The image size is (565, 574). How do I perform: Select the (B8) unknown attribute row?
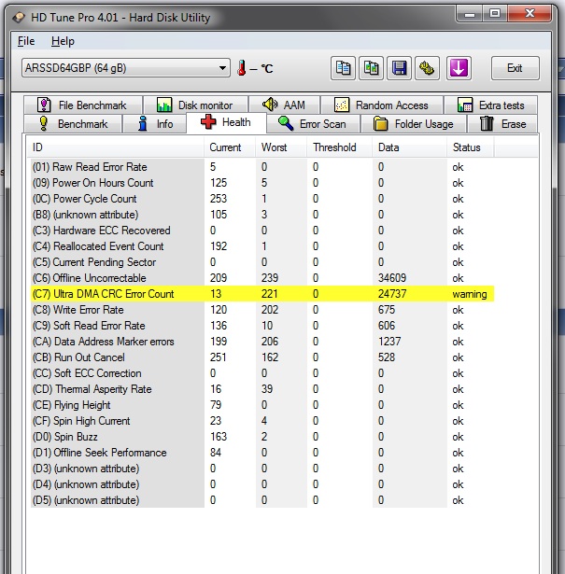262,215
